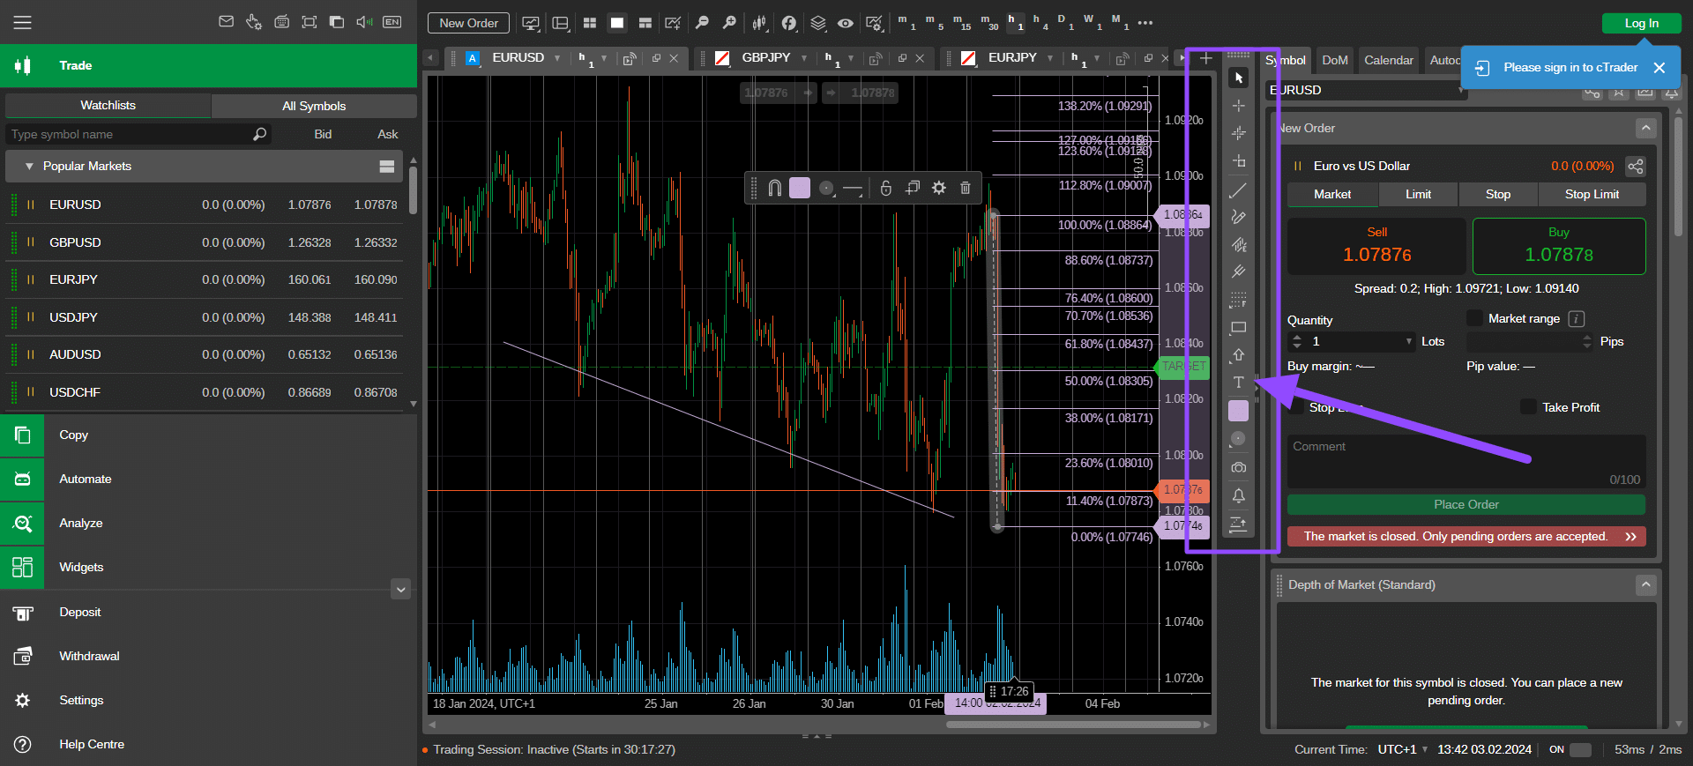Delete Fibonacci object with trash icon
Image resolution: width=1693 pixels, height=766 pixels.
tap(966, 188)
